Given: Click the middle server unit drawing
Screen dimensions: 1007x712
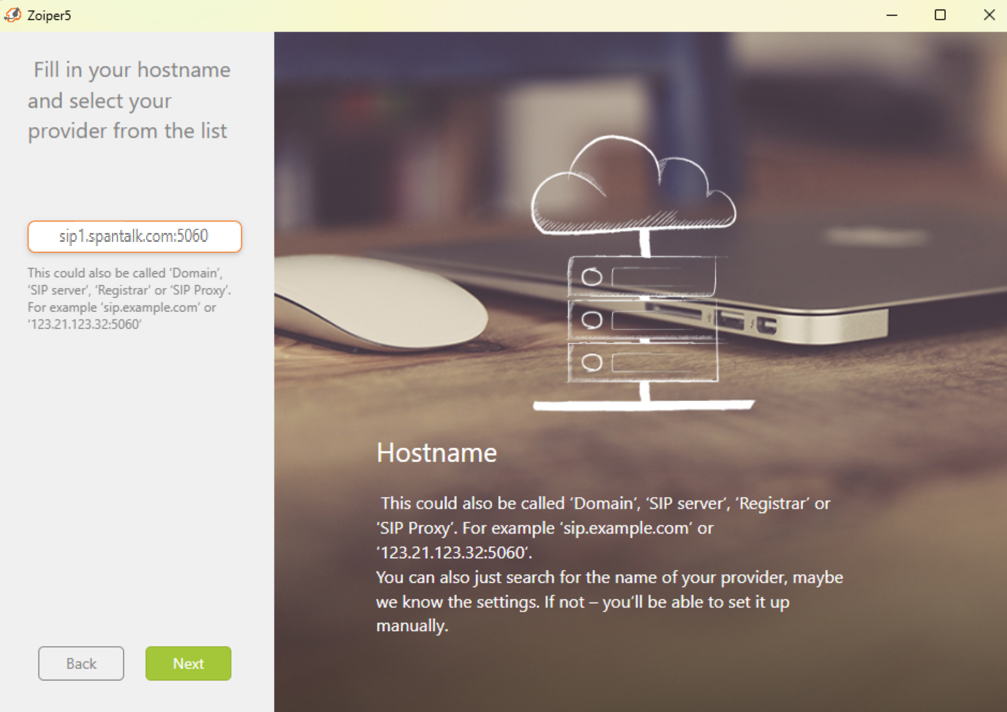Looking at the screenshot, I should pos(642,320).
